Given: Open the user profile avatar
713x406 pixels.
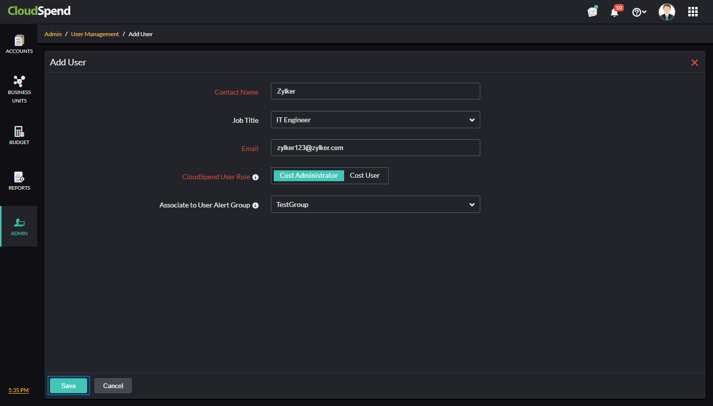Looking at the screenshot, I should coord(667,12).
